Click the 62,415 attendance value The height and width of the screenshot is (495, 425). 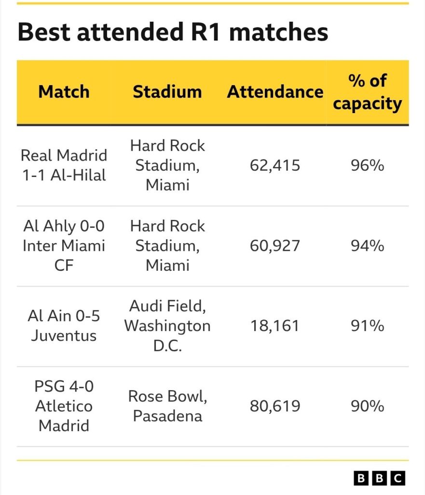pos(275,165)
